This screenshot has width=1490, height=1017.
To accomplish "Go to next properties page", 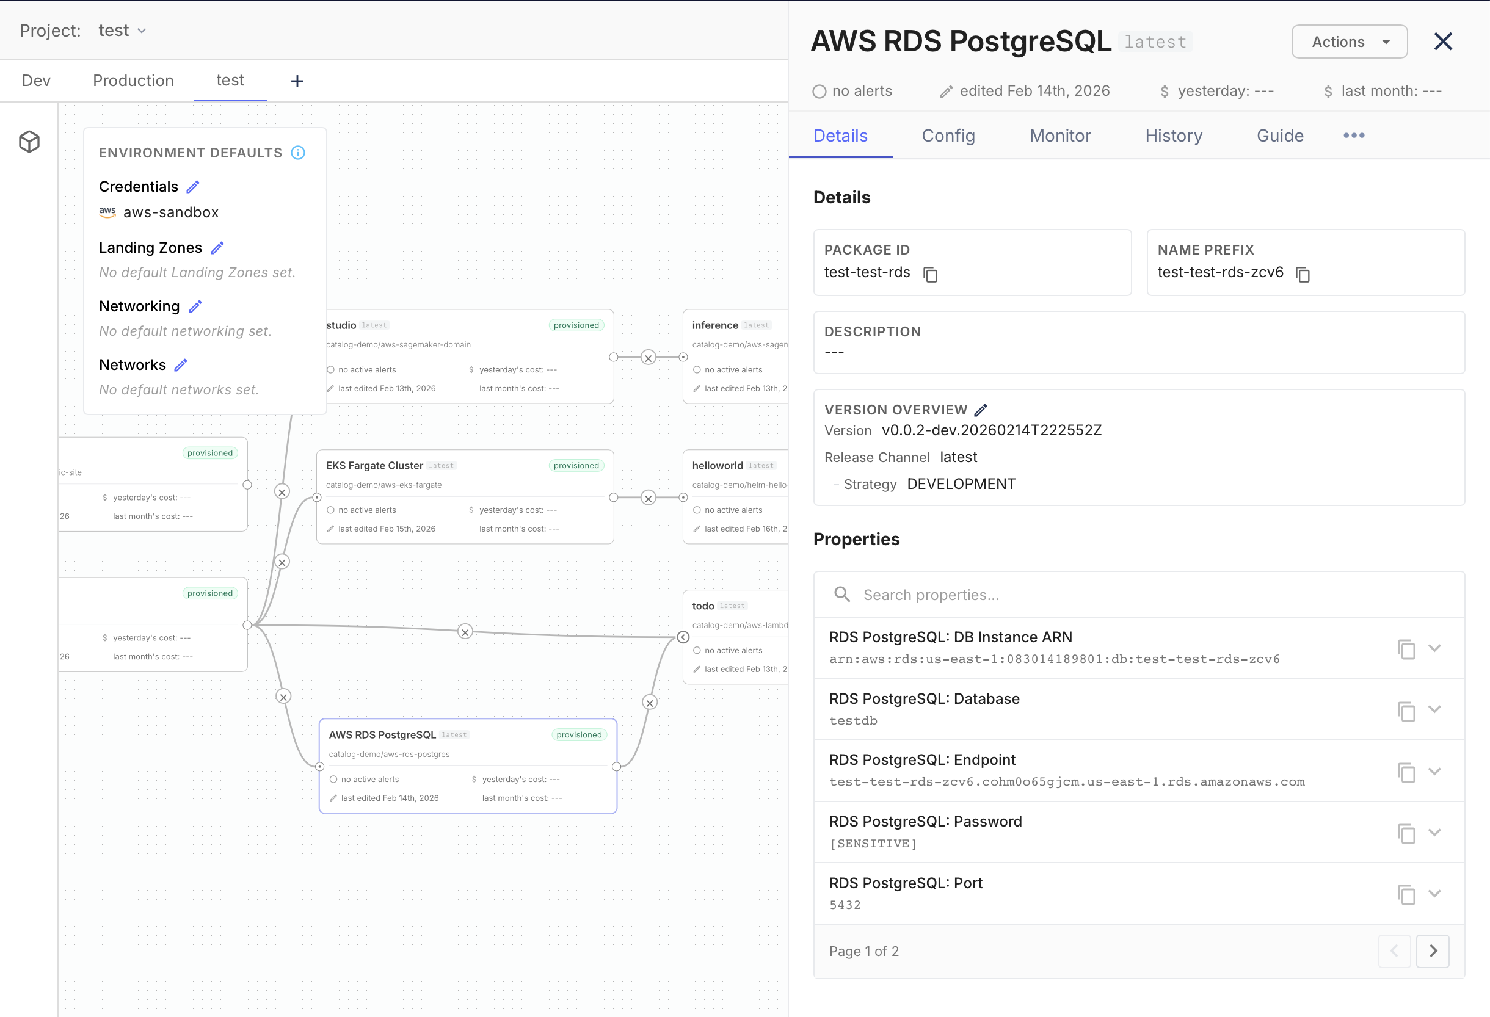I will pyautogui.click(x=1433, y=951).
